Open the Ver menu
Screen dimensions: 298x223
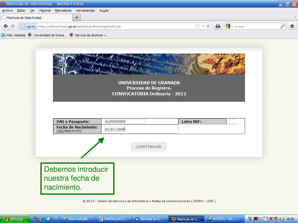click(x=32, y=10)
